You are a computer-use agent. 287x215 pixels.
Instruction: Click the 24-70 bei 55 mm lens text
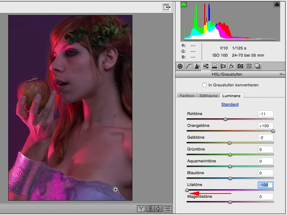(248, 55)
